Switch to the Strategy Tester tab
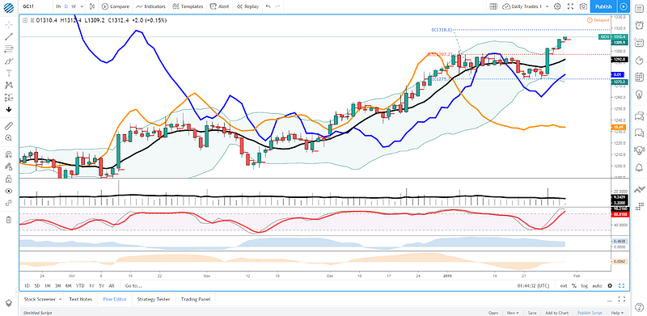Viewport: 647px width, 316px height. pos(154,299)
